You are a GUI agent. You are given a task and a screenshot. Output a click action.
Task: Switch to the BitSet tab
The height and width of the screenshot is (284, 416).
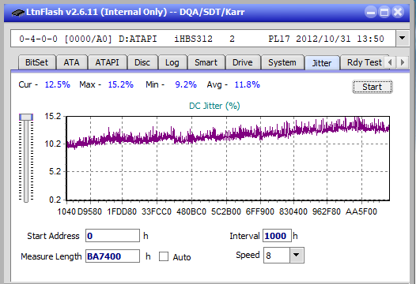pos(36,63)
